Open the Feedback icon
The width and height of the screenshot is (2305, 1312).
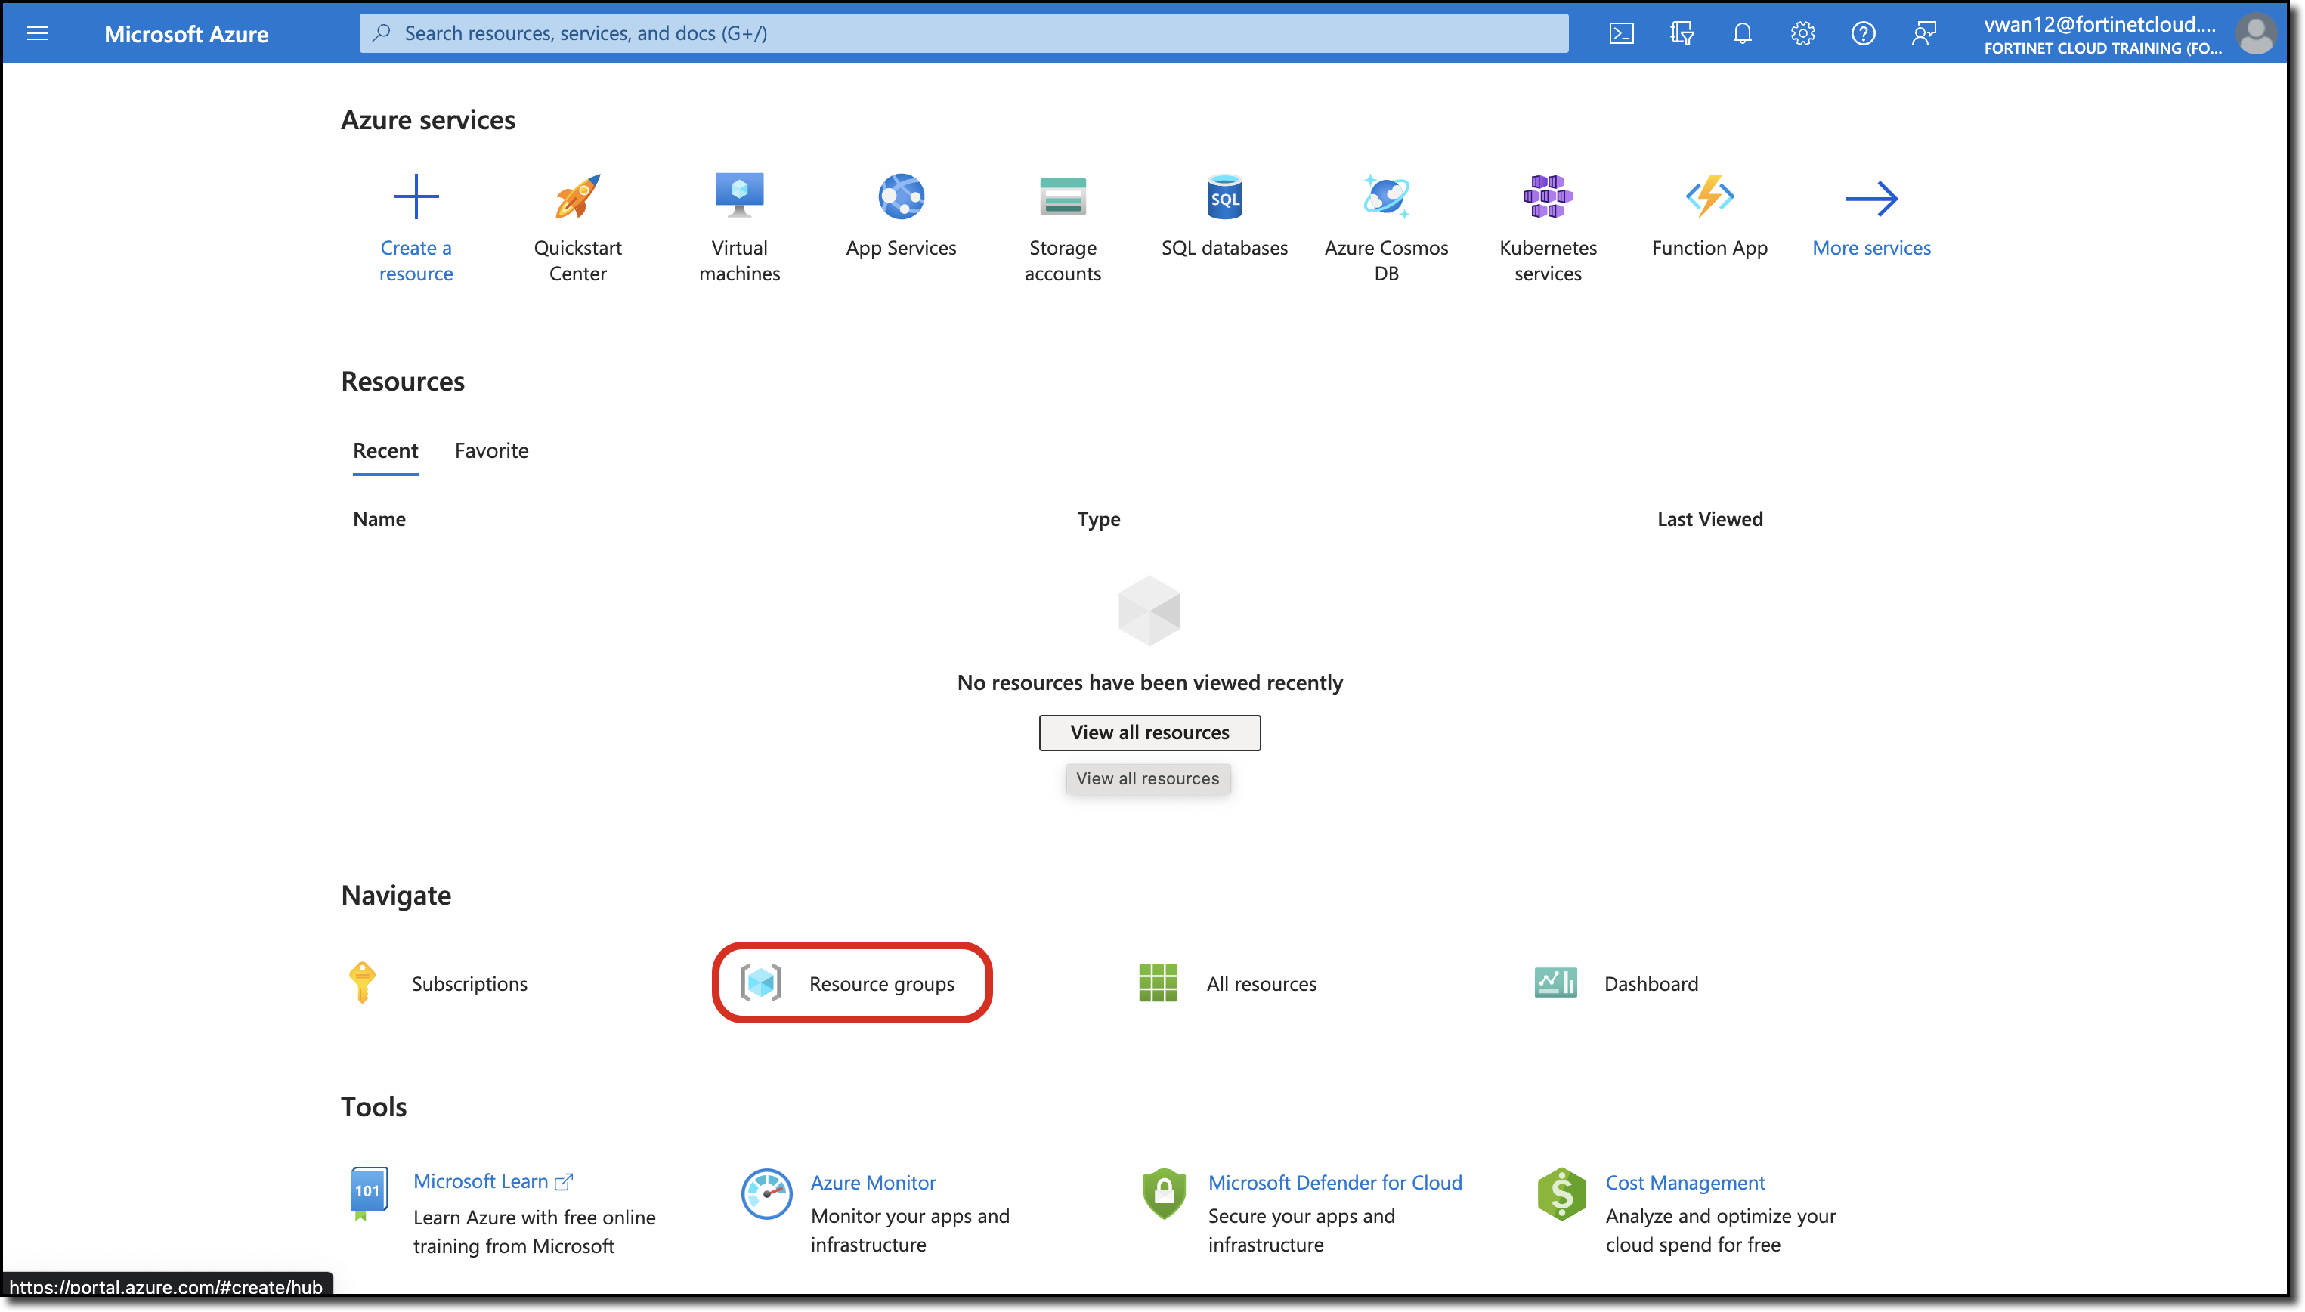tap(1923, 33)
